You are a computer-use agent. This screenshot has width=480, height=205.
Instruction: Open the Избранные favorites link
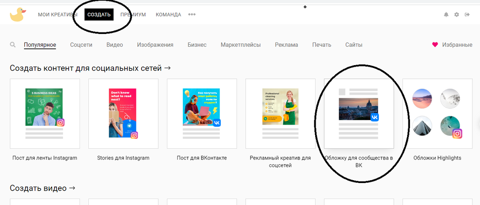tap(457, 45)
